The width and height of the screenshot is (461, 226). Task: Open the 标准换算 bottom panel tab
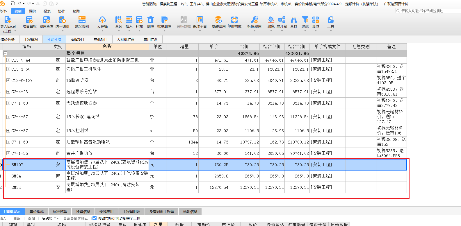tap(60, 211)
